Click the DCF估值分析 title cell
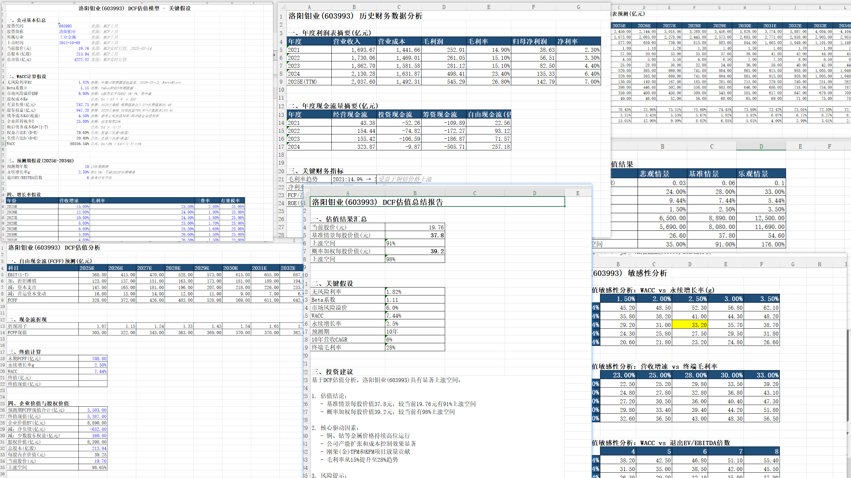 tap(54, 248)
